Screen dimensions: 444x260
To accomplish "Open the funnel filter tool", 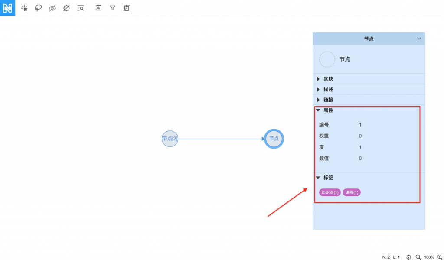I will click(112, 8).
